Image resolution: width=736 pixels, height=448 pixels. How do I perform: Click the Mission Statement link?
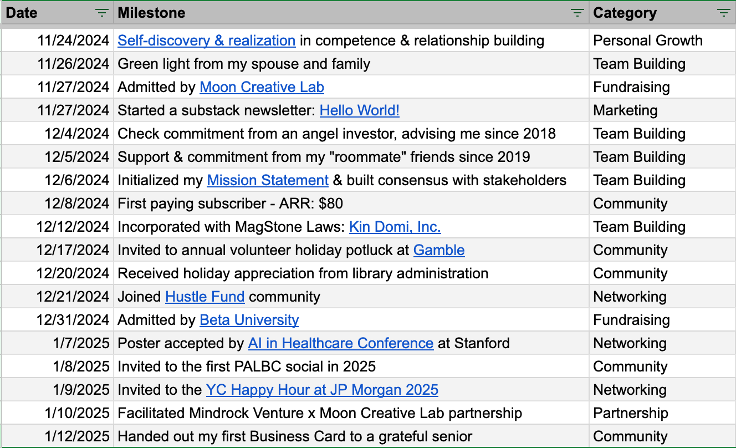[x=268, y=180]
